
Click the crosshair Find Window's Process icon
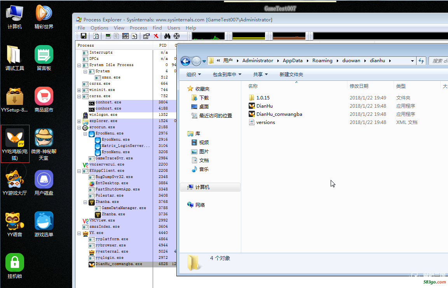pyautogui.click(x=176, y=36)
